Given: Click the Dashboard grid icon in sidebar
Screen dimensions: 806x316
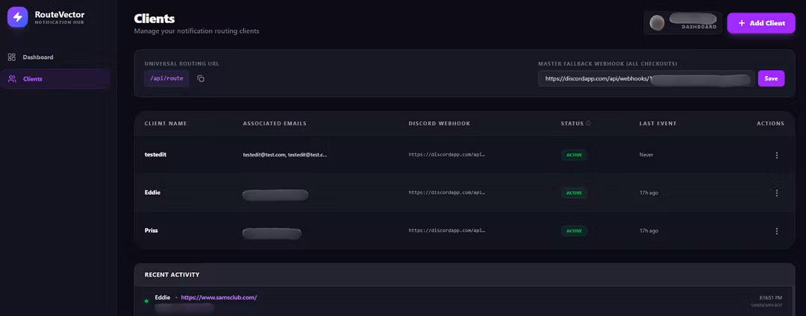Looking at the screenshot, I should coord(12,57).
